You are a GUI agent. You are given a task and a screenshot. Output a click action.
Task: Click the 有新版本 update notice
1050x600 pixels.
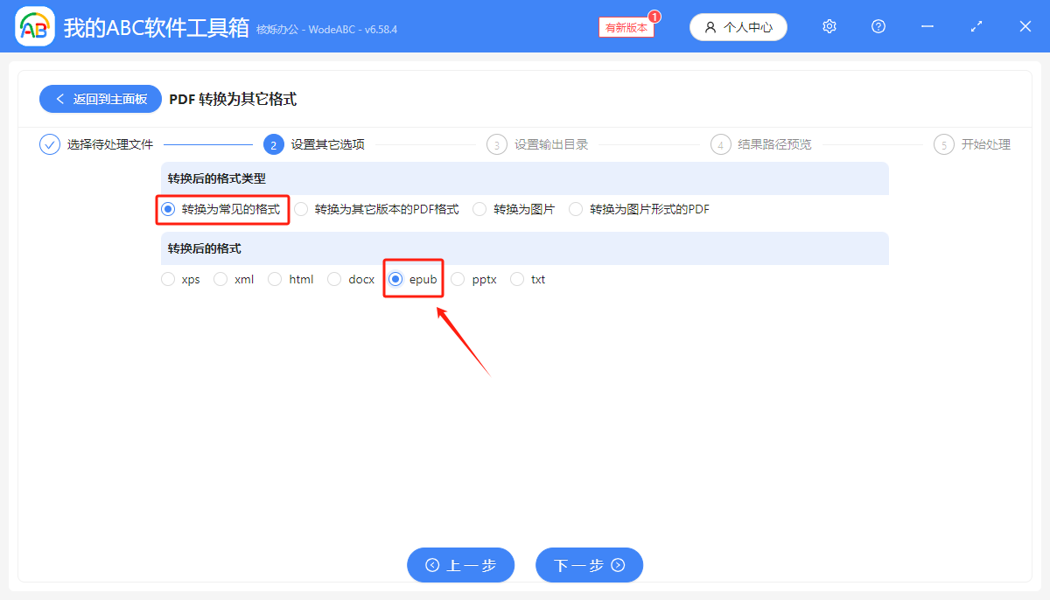click(x=625, y=27)
